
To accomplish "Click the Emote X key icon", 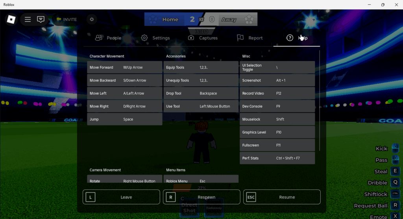I will [x=395, y=216].
